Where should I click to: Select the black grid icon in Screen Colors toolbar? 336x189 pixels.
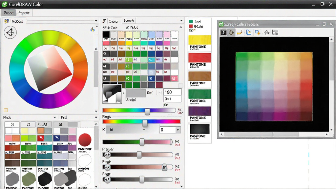click(x=223, y=32)
